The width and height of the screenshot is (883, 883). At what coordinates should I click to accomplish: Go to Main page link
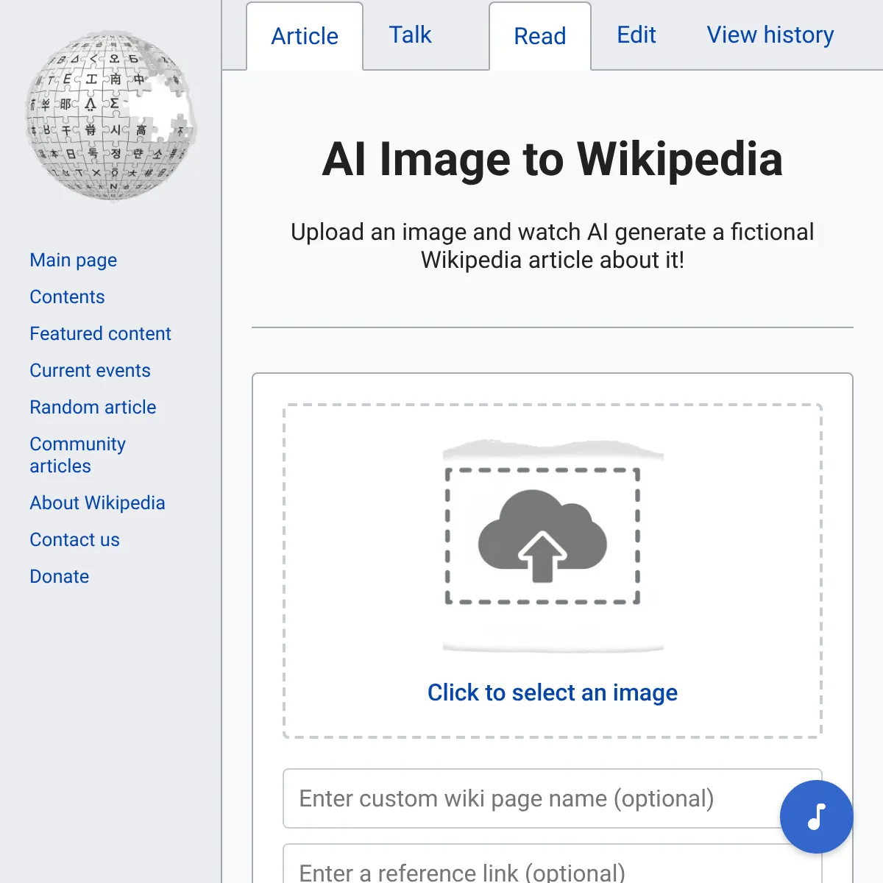(74, 260)
